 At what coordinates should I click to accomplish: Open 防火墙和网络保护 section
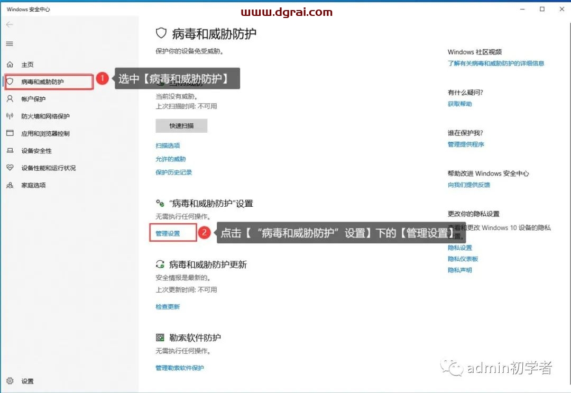(x=45, y=116)
